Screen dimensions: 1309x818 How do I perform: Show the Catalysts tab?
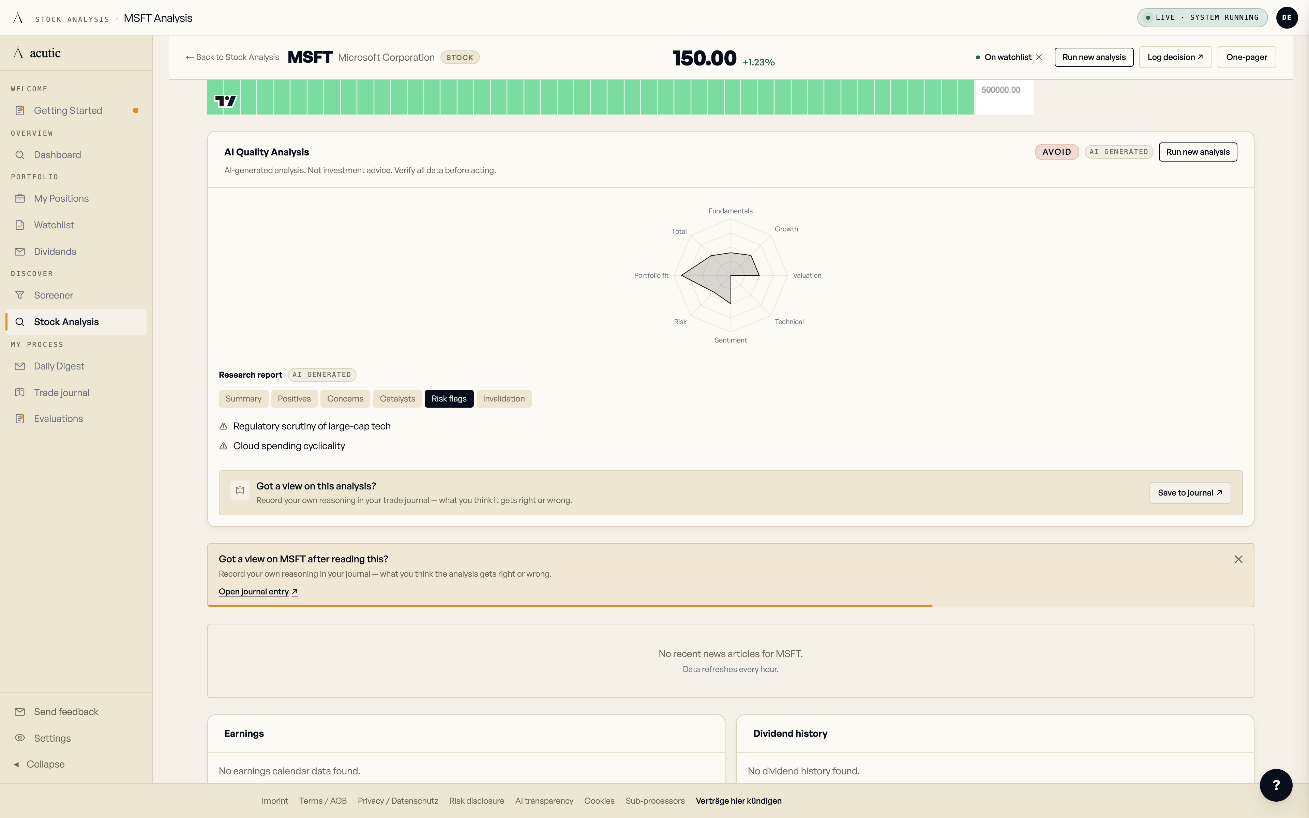(x=397, y=399)
